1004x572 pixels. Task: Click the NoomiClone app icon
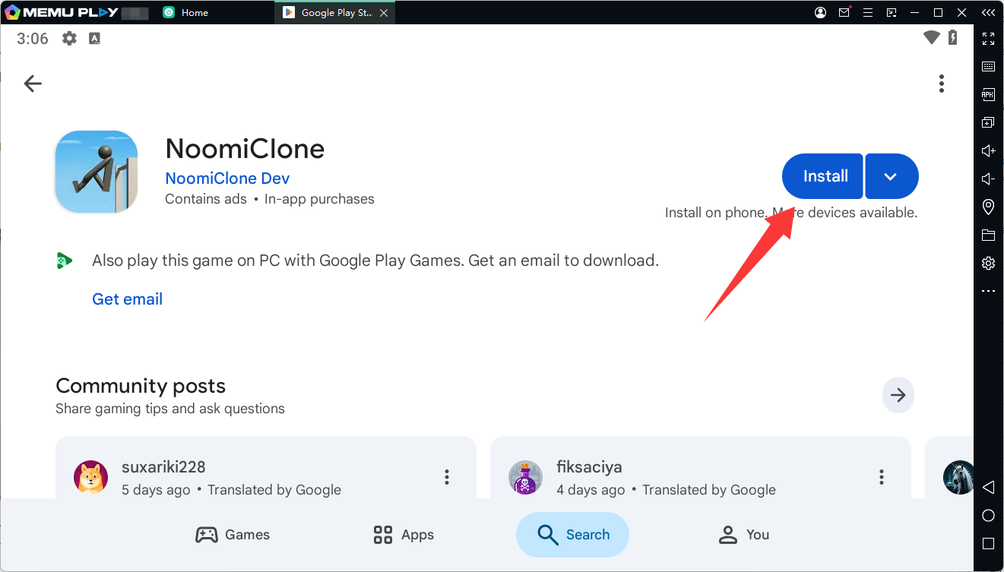click(x=97, y=172)
